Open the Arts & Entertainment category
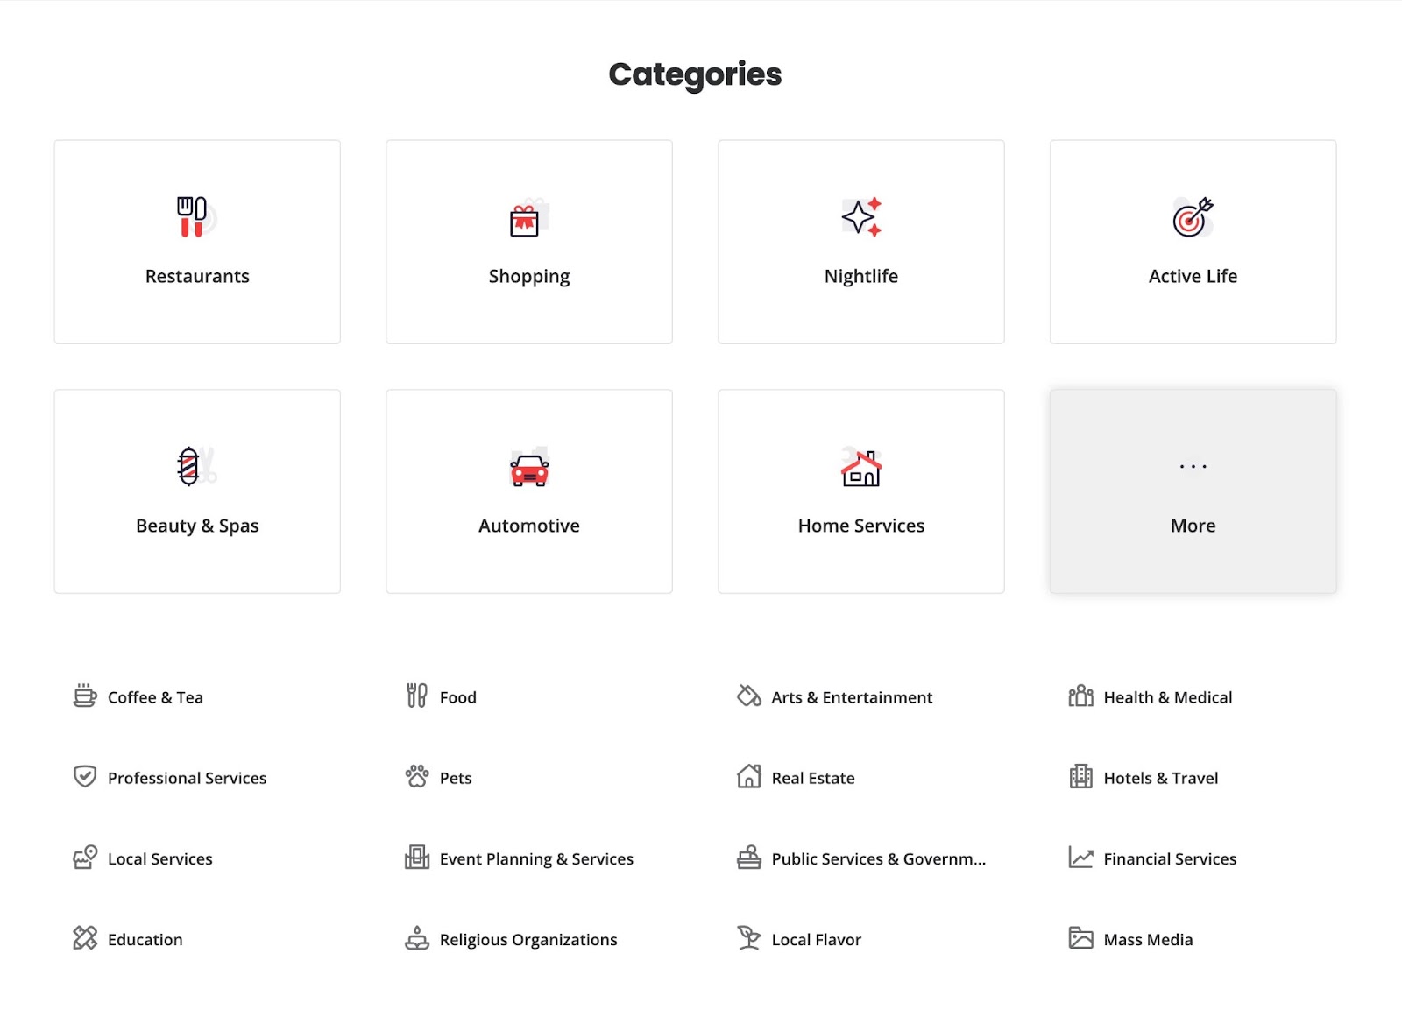 pyautogui.click(x=851, y=697)
